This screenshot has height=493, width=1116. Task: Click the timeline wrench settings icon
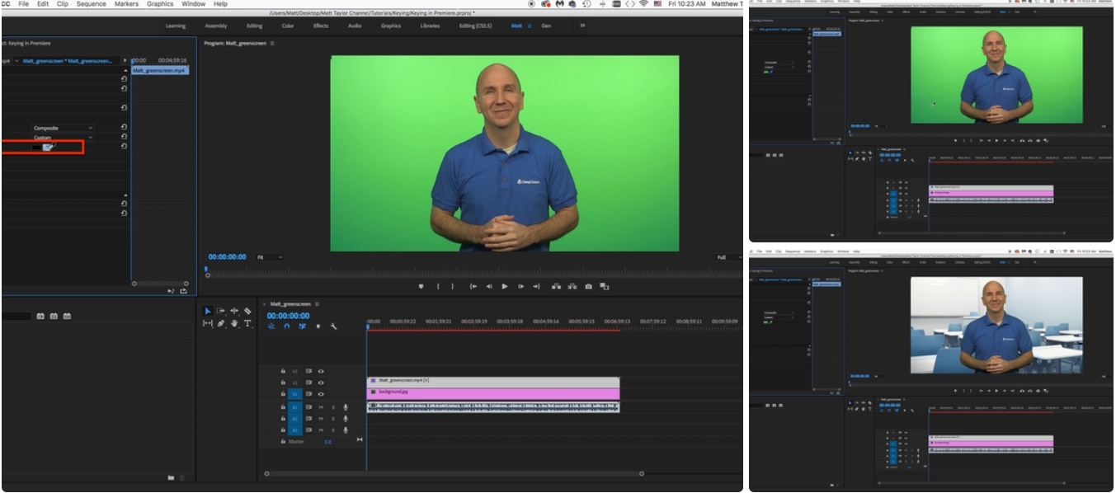pos(333,326)
